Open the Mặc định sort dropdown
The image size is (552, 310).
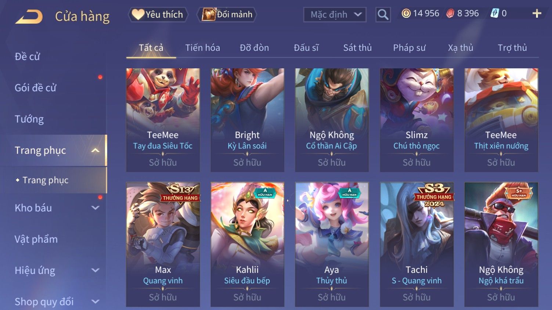coord(335,15)
